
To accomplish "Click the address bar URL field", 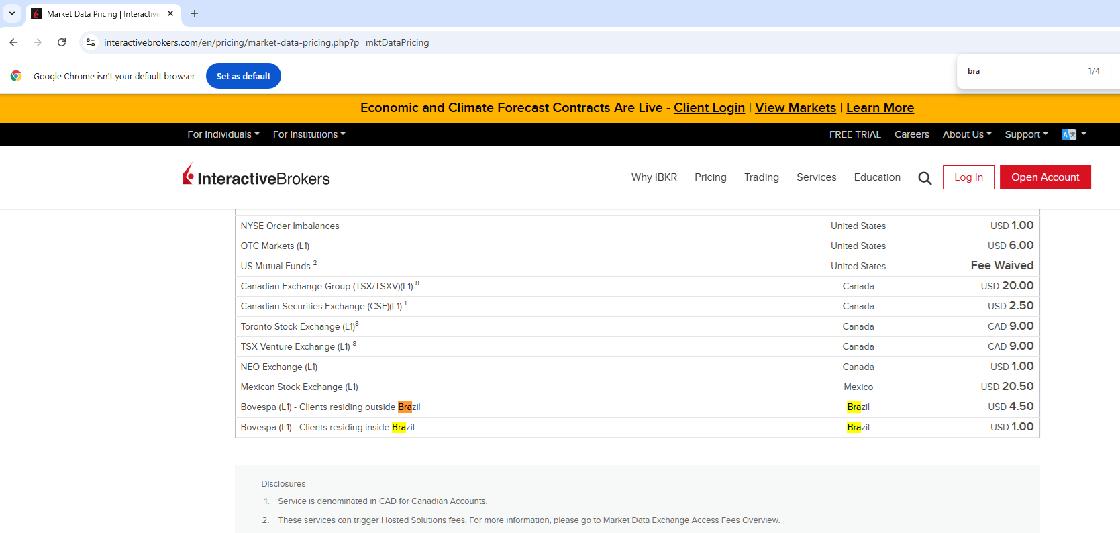I will point(266,42).
